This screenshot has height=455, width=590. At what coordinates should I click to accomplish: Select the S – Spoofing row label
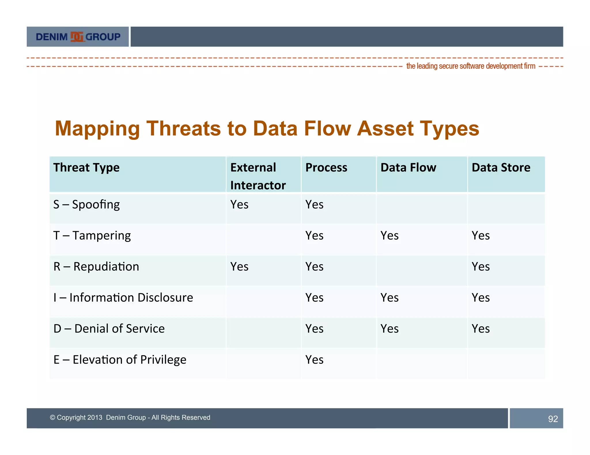[86, 205]
